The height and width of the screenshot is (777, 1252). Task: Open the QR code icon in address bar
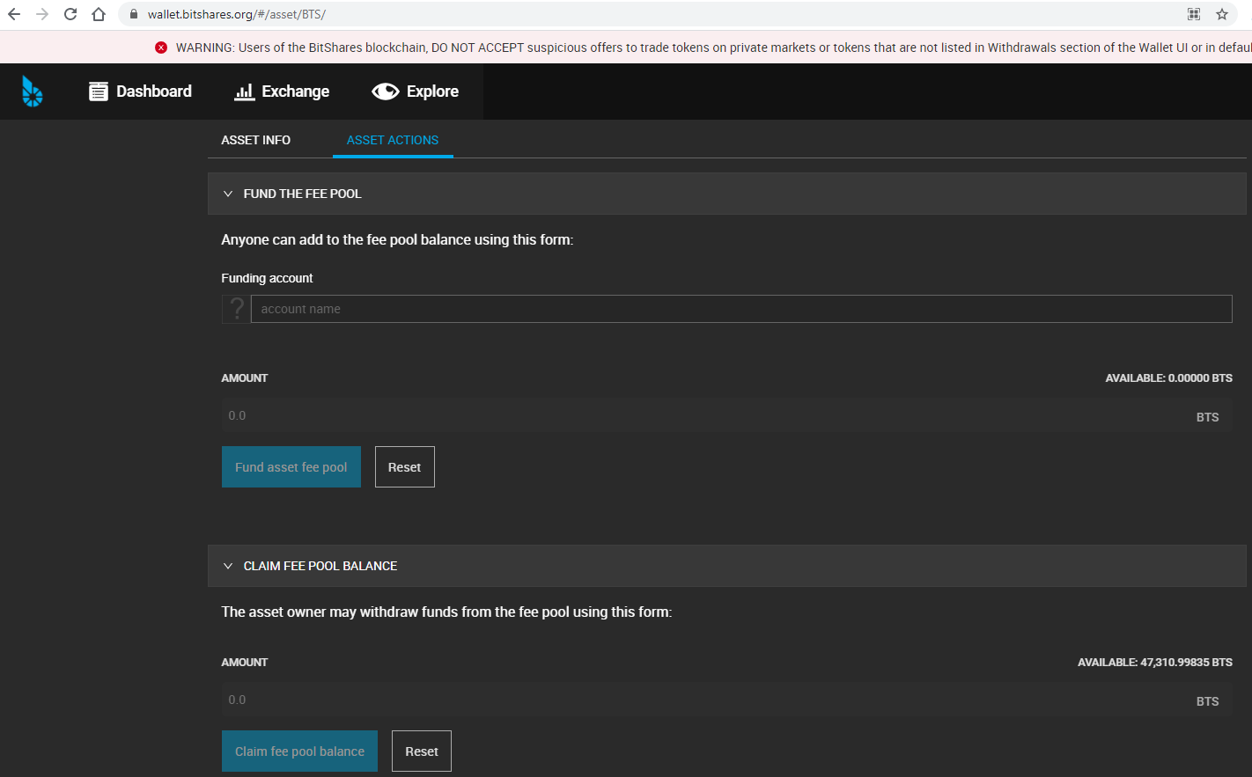[x=1194, y=14]
